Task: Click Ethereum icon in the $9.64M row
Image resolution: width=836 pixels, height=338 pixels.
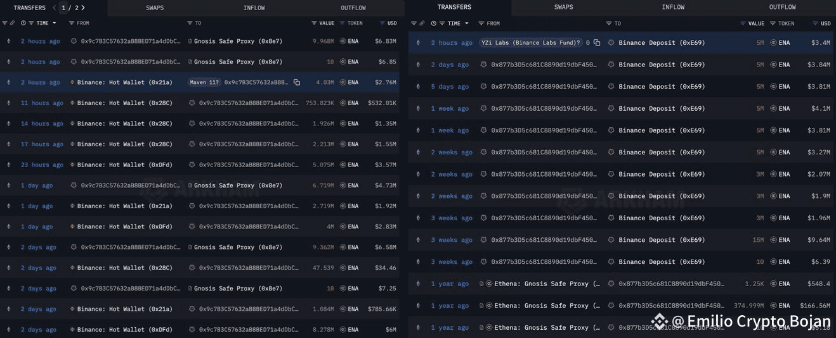Action: tap(417, 240)
